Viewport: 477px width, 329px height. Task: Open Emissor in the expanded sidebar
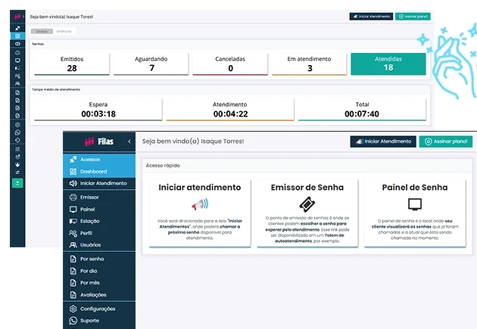click(x=89, y=197)
